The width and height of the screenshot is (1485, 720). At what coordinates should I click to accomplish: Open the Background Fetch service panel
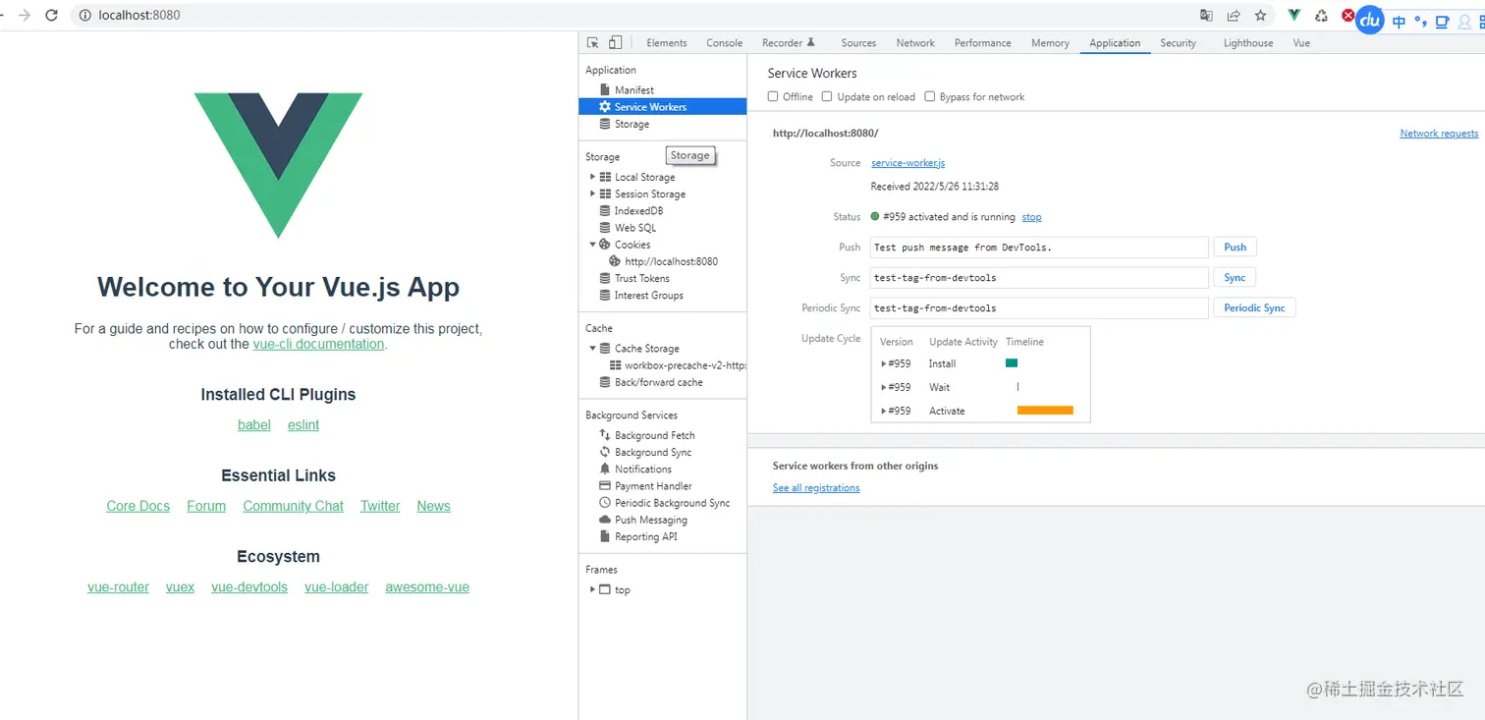click(653, 435)
